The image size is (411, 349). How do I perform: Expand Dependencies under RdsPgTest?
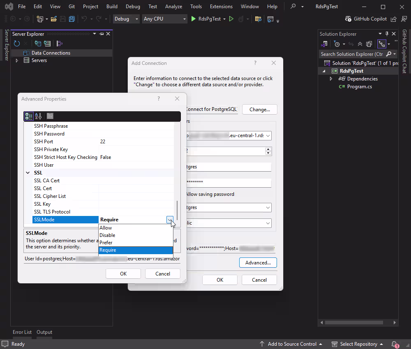[x=331, y=78]
